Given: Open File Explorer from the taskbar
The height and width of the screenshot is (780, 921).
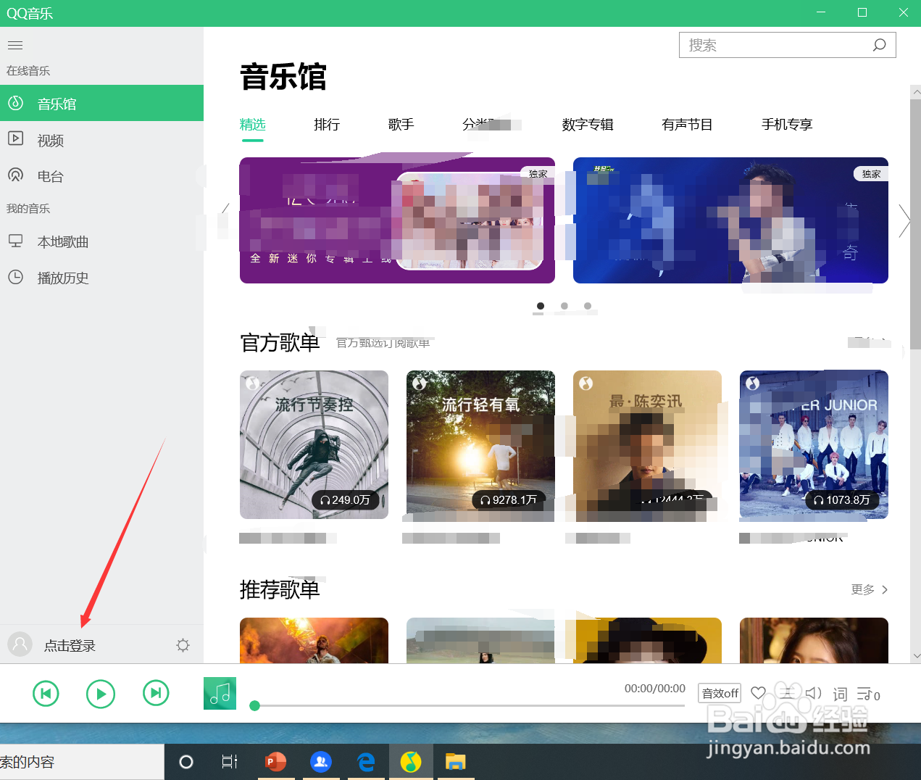Looking at the screenshot, I should coord(455,762).
